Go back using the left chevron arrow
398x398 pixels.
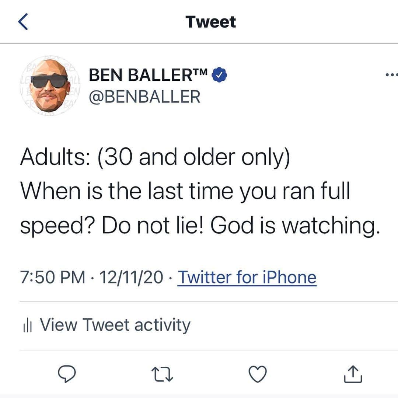(x=23, y=22)
